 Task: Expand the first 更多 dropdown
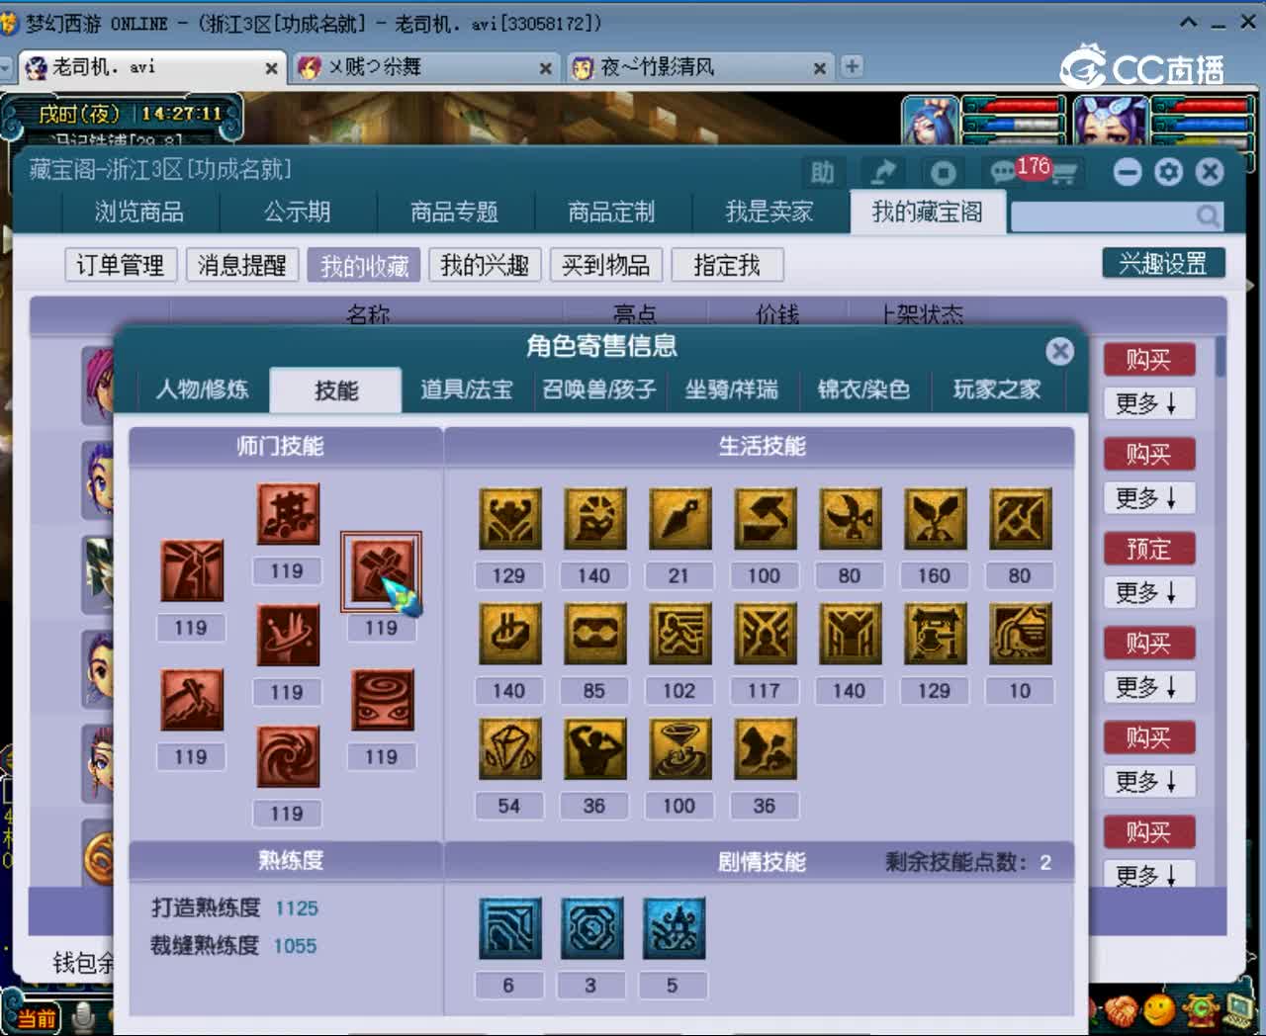[1149, 403]
